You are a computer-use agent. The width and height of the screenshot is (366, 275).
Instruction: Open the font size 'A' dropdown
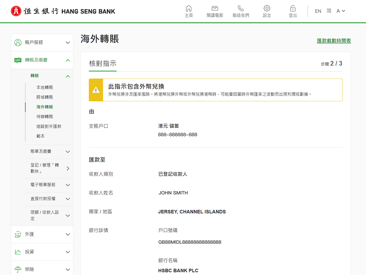(x=341, y=11)
